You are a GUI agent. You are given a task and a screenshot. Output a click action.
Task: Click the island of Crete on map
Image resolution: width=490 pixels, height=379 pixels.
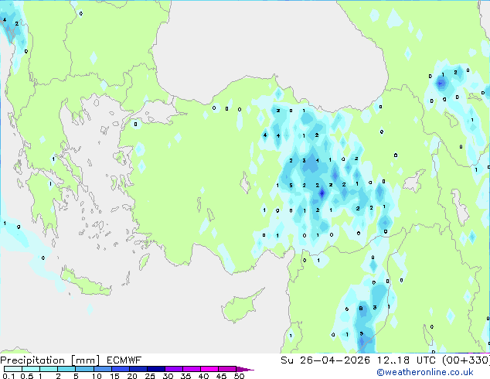pyautogui.click(x=86, y=284)
